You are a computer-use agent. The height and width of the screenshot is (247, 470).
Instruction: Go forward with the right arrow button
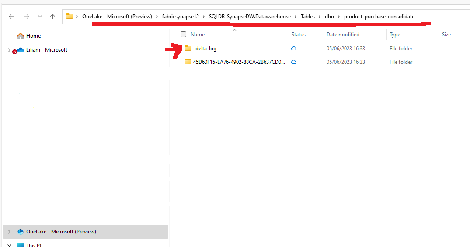pos(27,17)
